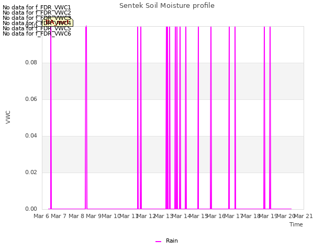
Task: Click the rain spike just after Mar 8
Action: click(86, 117)
